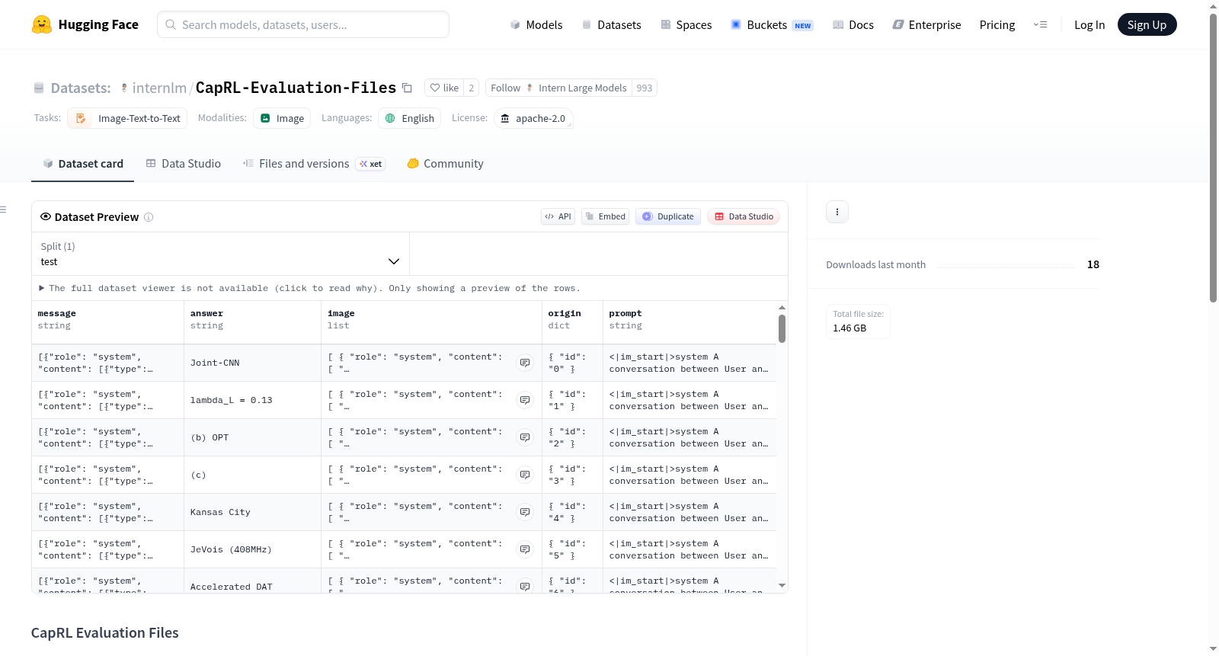Click the image column header
Screen dimensions: 1219x656
(x=431, y=320)
